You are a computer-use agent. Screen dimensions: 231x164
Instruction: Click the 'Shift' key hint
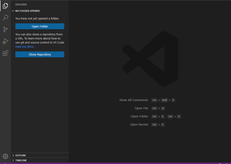tap(164, 100)
